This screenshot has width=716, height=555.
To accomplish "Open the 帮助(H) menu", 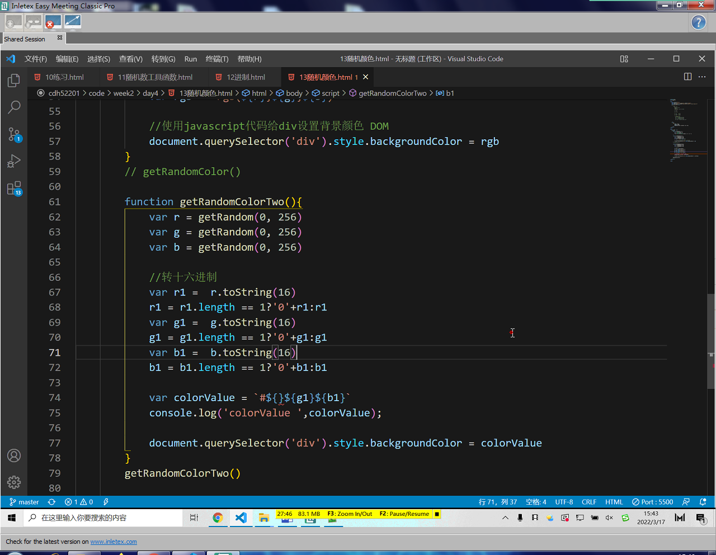I will (x=249, y=59).
